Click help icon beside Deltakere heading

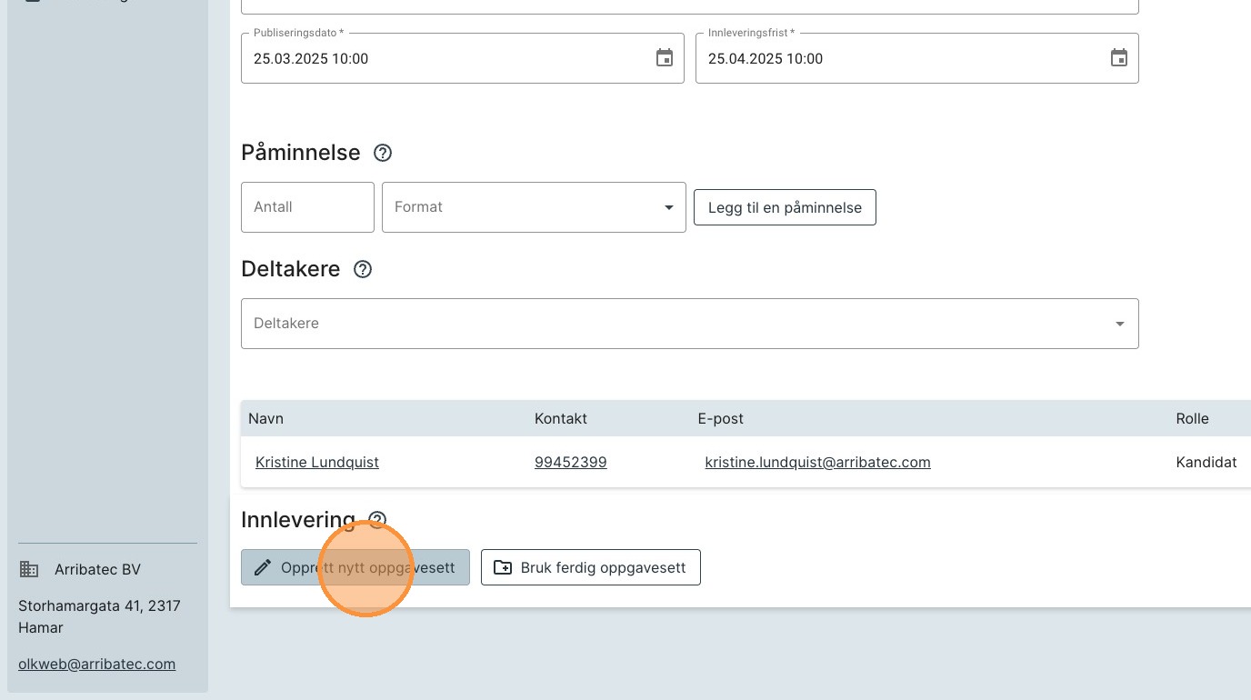tap(363, 269)
